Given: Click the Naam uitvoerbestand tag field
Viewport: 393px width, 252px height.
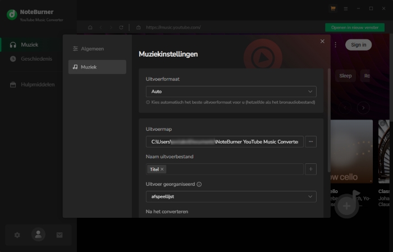Looking at the screenshot, I should 225,169.
